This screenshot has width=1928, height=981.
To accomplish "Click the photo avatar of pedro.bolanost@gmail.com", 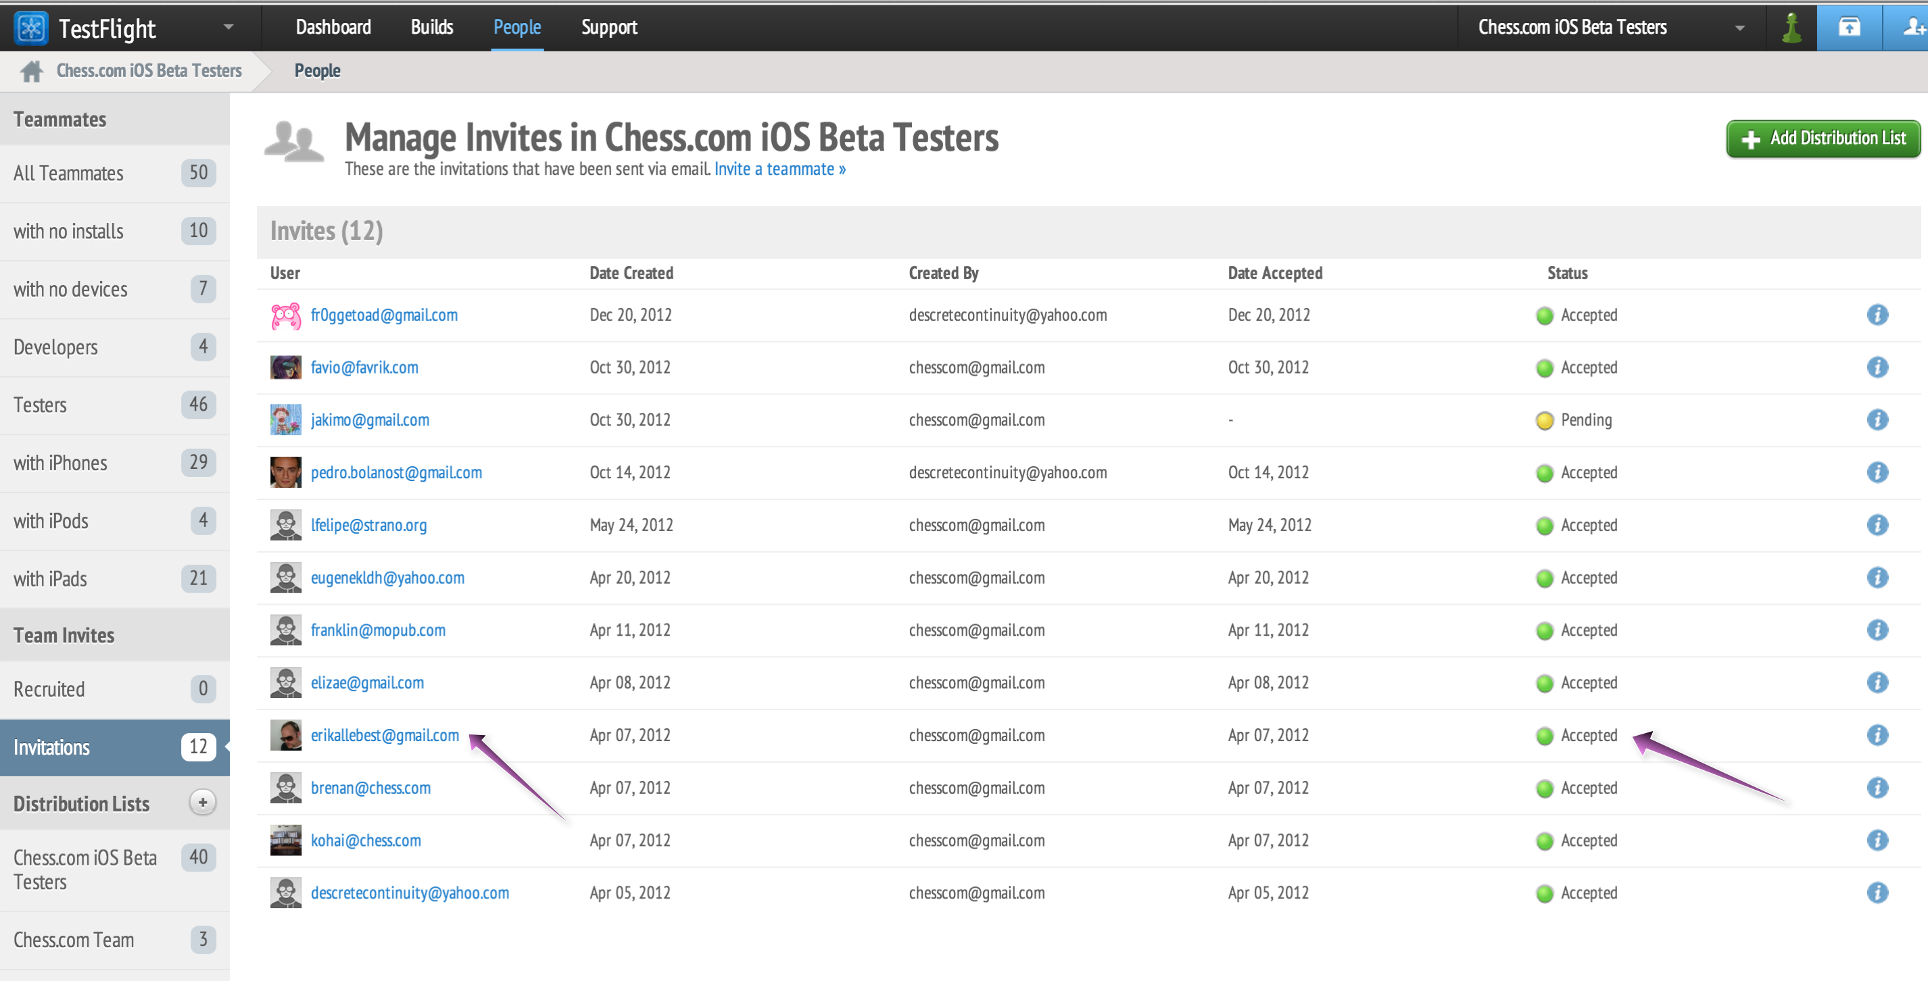I will click(x=286, y=473).
